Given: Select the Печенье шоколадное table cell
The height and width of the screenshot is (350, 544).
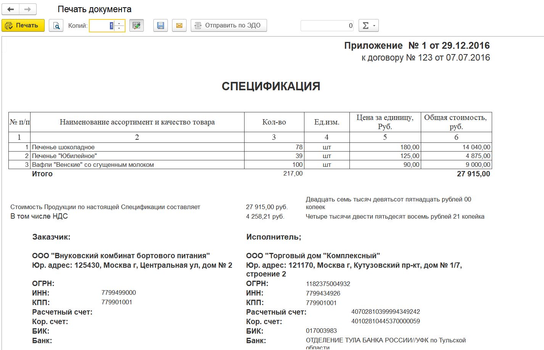Looking at the screenshot, I should click(x=137, y=147).
